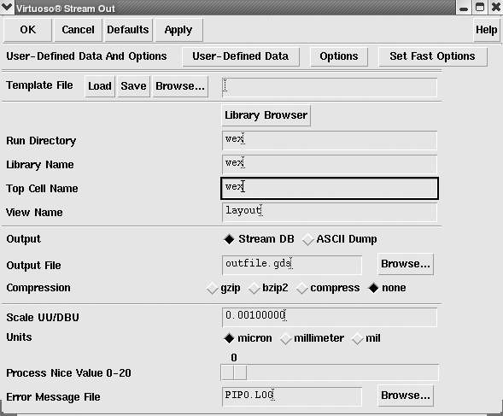Click the Library Name field
The height and width of the screenshot is (416, 503).
click(330, 164)
